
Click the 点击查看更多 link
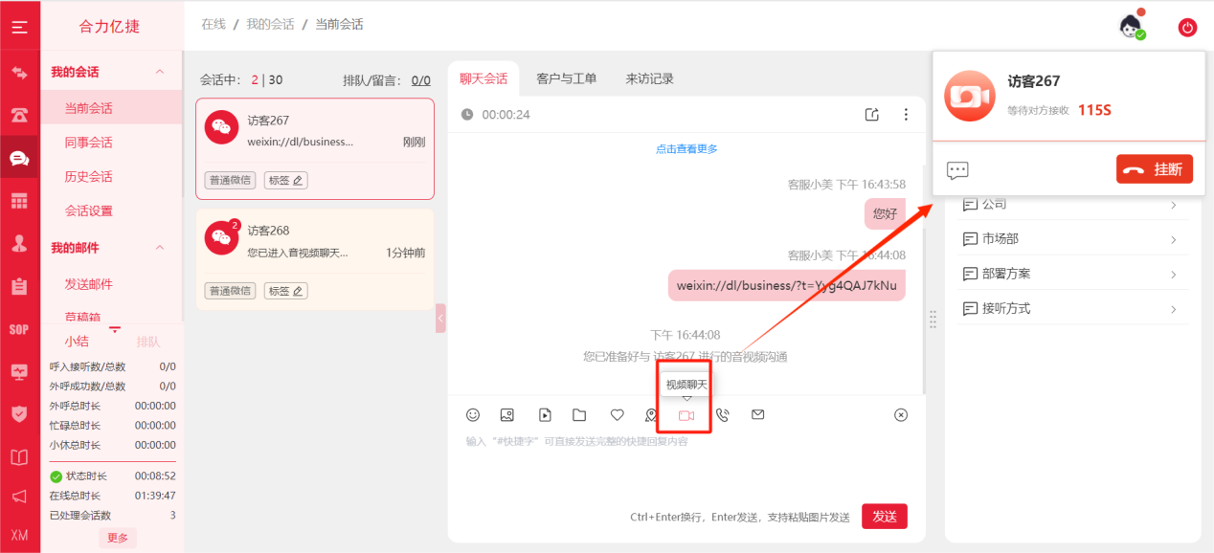(x=686, y=149)
